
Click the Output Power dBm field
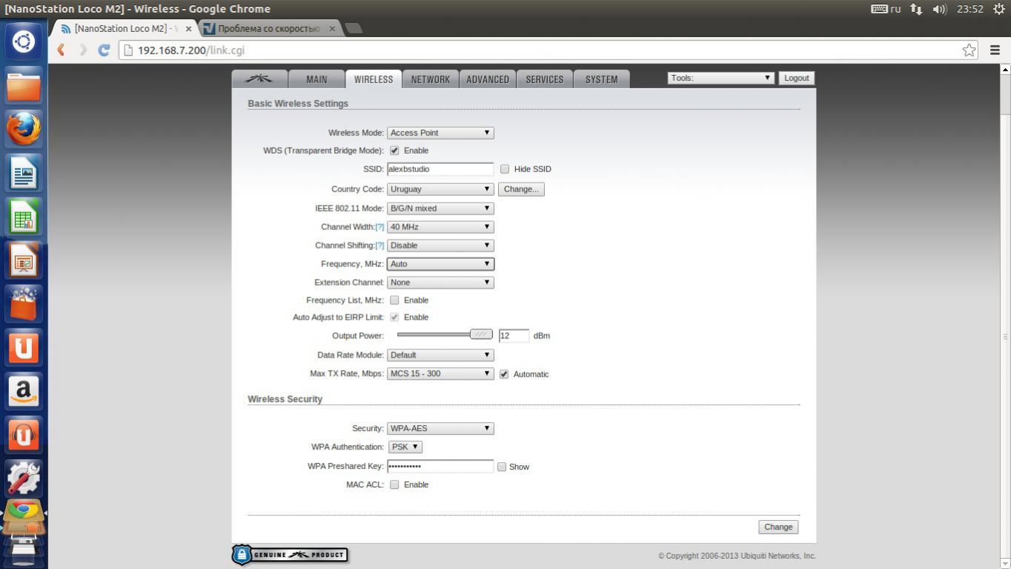[514, 336]
